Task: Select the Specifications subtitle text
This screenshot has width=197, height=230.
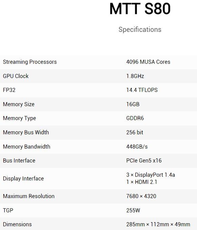Action: pyautogui.click(x=140, y=30)
